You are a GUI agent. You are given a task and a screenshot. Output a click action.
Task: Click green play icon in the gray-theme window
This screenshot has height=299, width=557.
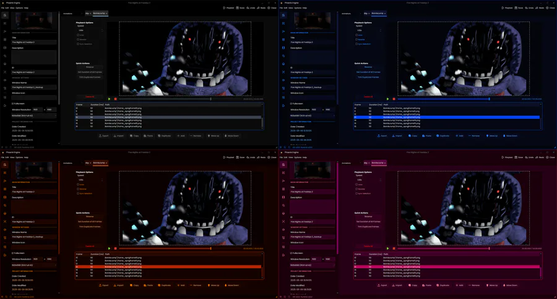110,99
